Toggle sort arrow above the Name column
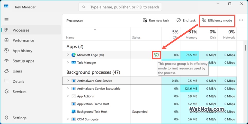Screen dimensions: 248x124 tap(95, 29)
